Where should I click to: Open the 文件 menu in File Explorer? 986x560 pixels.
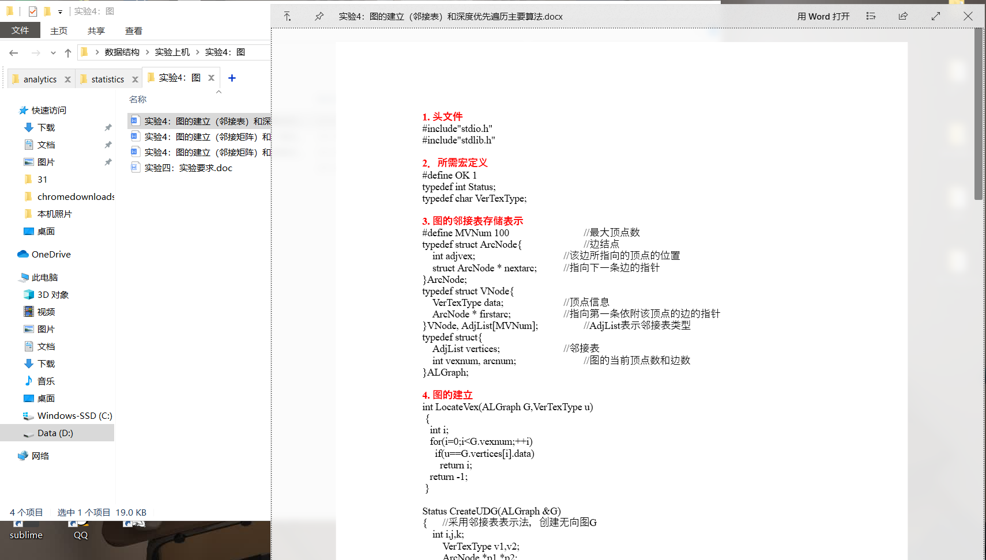click(20, 31)
